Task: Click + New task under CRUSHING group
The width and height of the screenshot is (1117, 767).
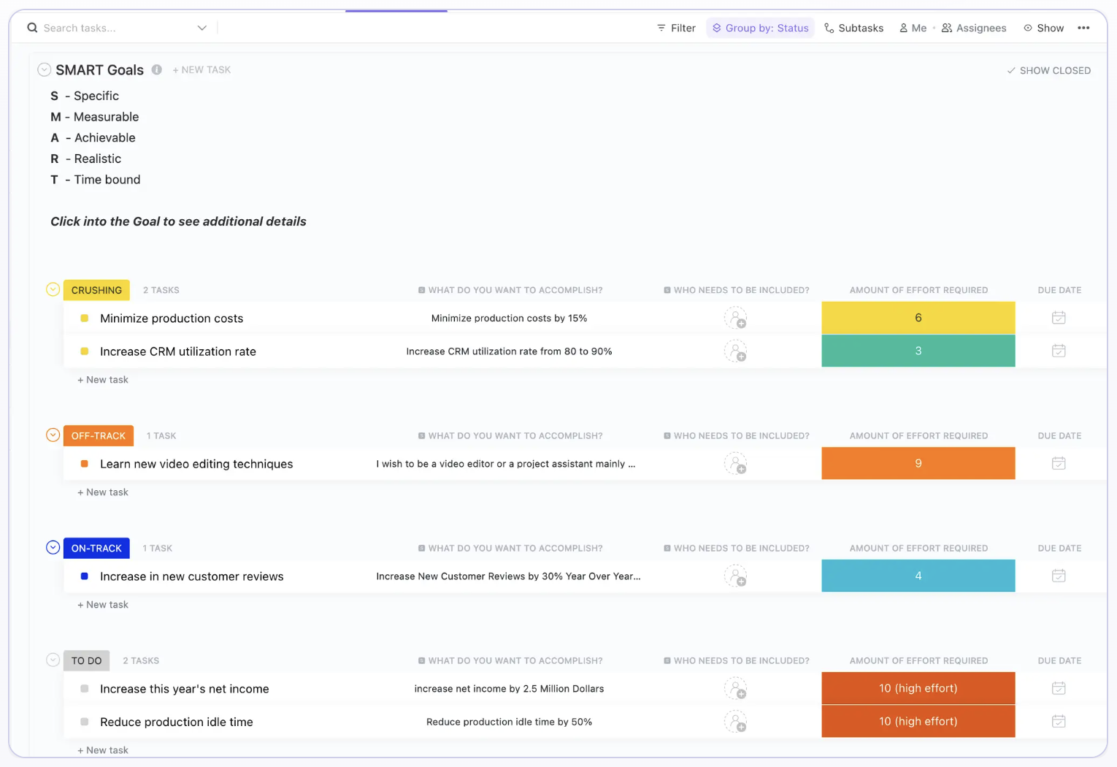Action: click(103, 380)
